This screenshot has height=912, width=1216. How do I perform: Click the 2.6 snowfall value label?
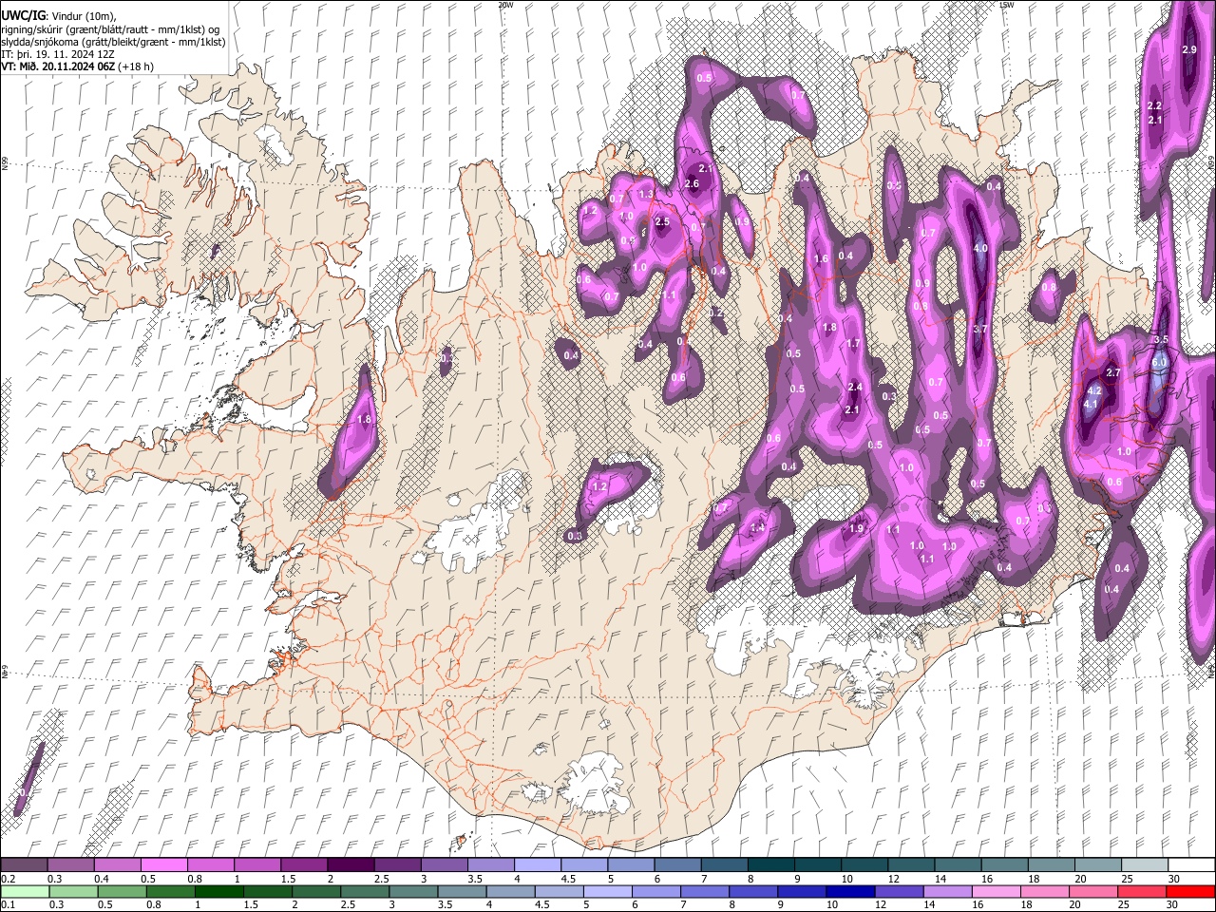coord(692,183)
